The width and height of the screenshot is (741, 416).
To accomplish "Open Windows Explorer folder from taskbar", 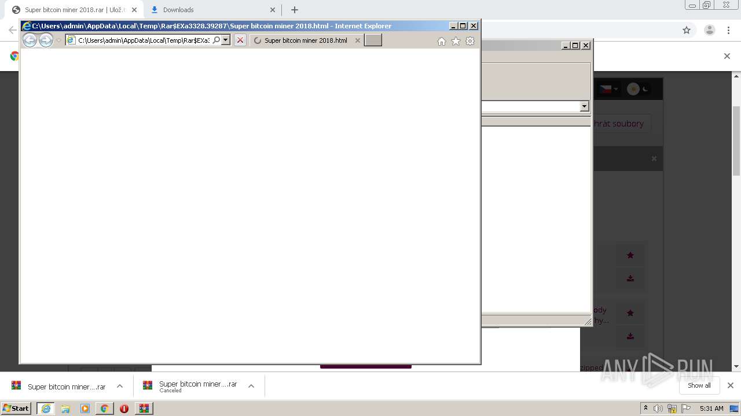I will 65,408.
